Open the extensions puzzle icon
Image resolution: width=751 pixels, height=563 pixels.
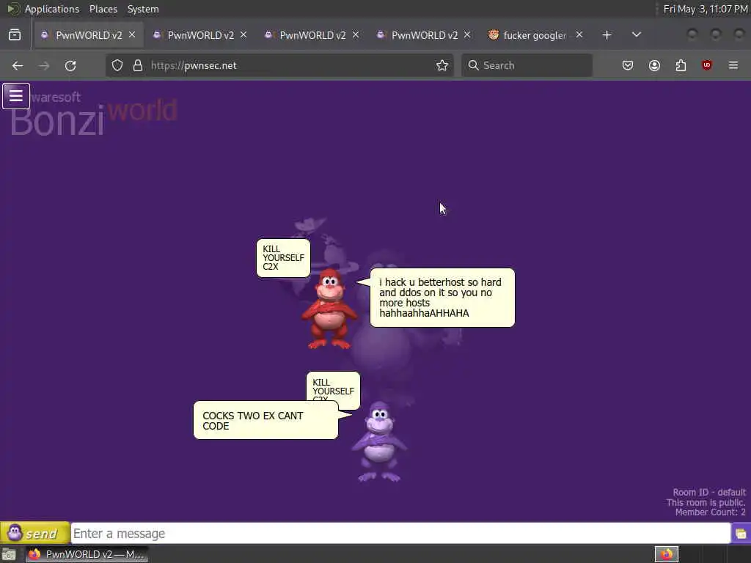(x=681, y=65)
